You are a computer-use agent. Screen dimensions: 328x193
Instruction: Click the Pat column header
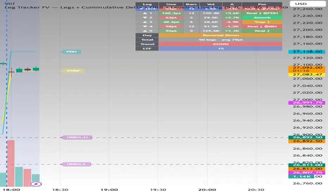click(262, 4)
